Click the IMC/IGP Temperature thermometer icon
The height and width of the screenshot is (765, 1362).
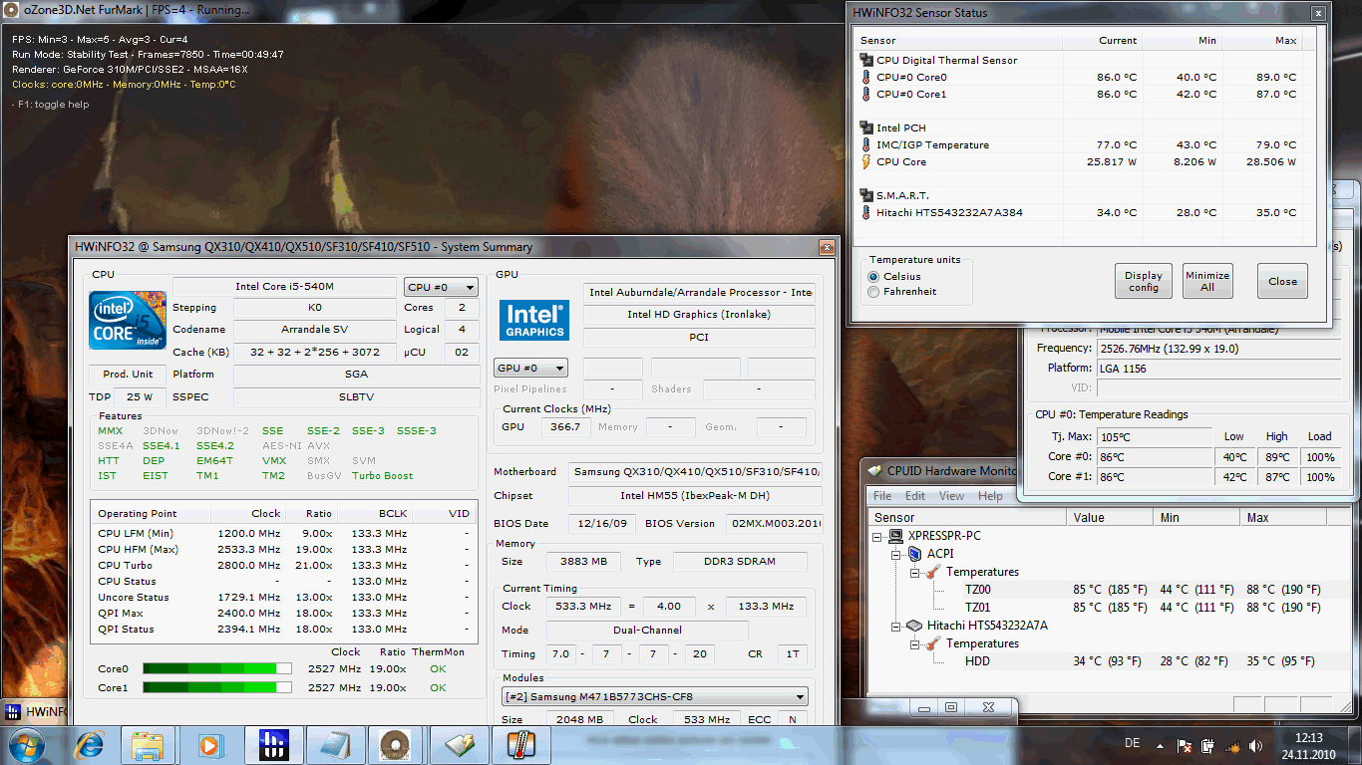866,144
